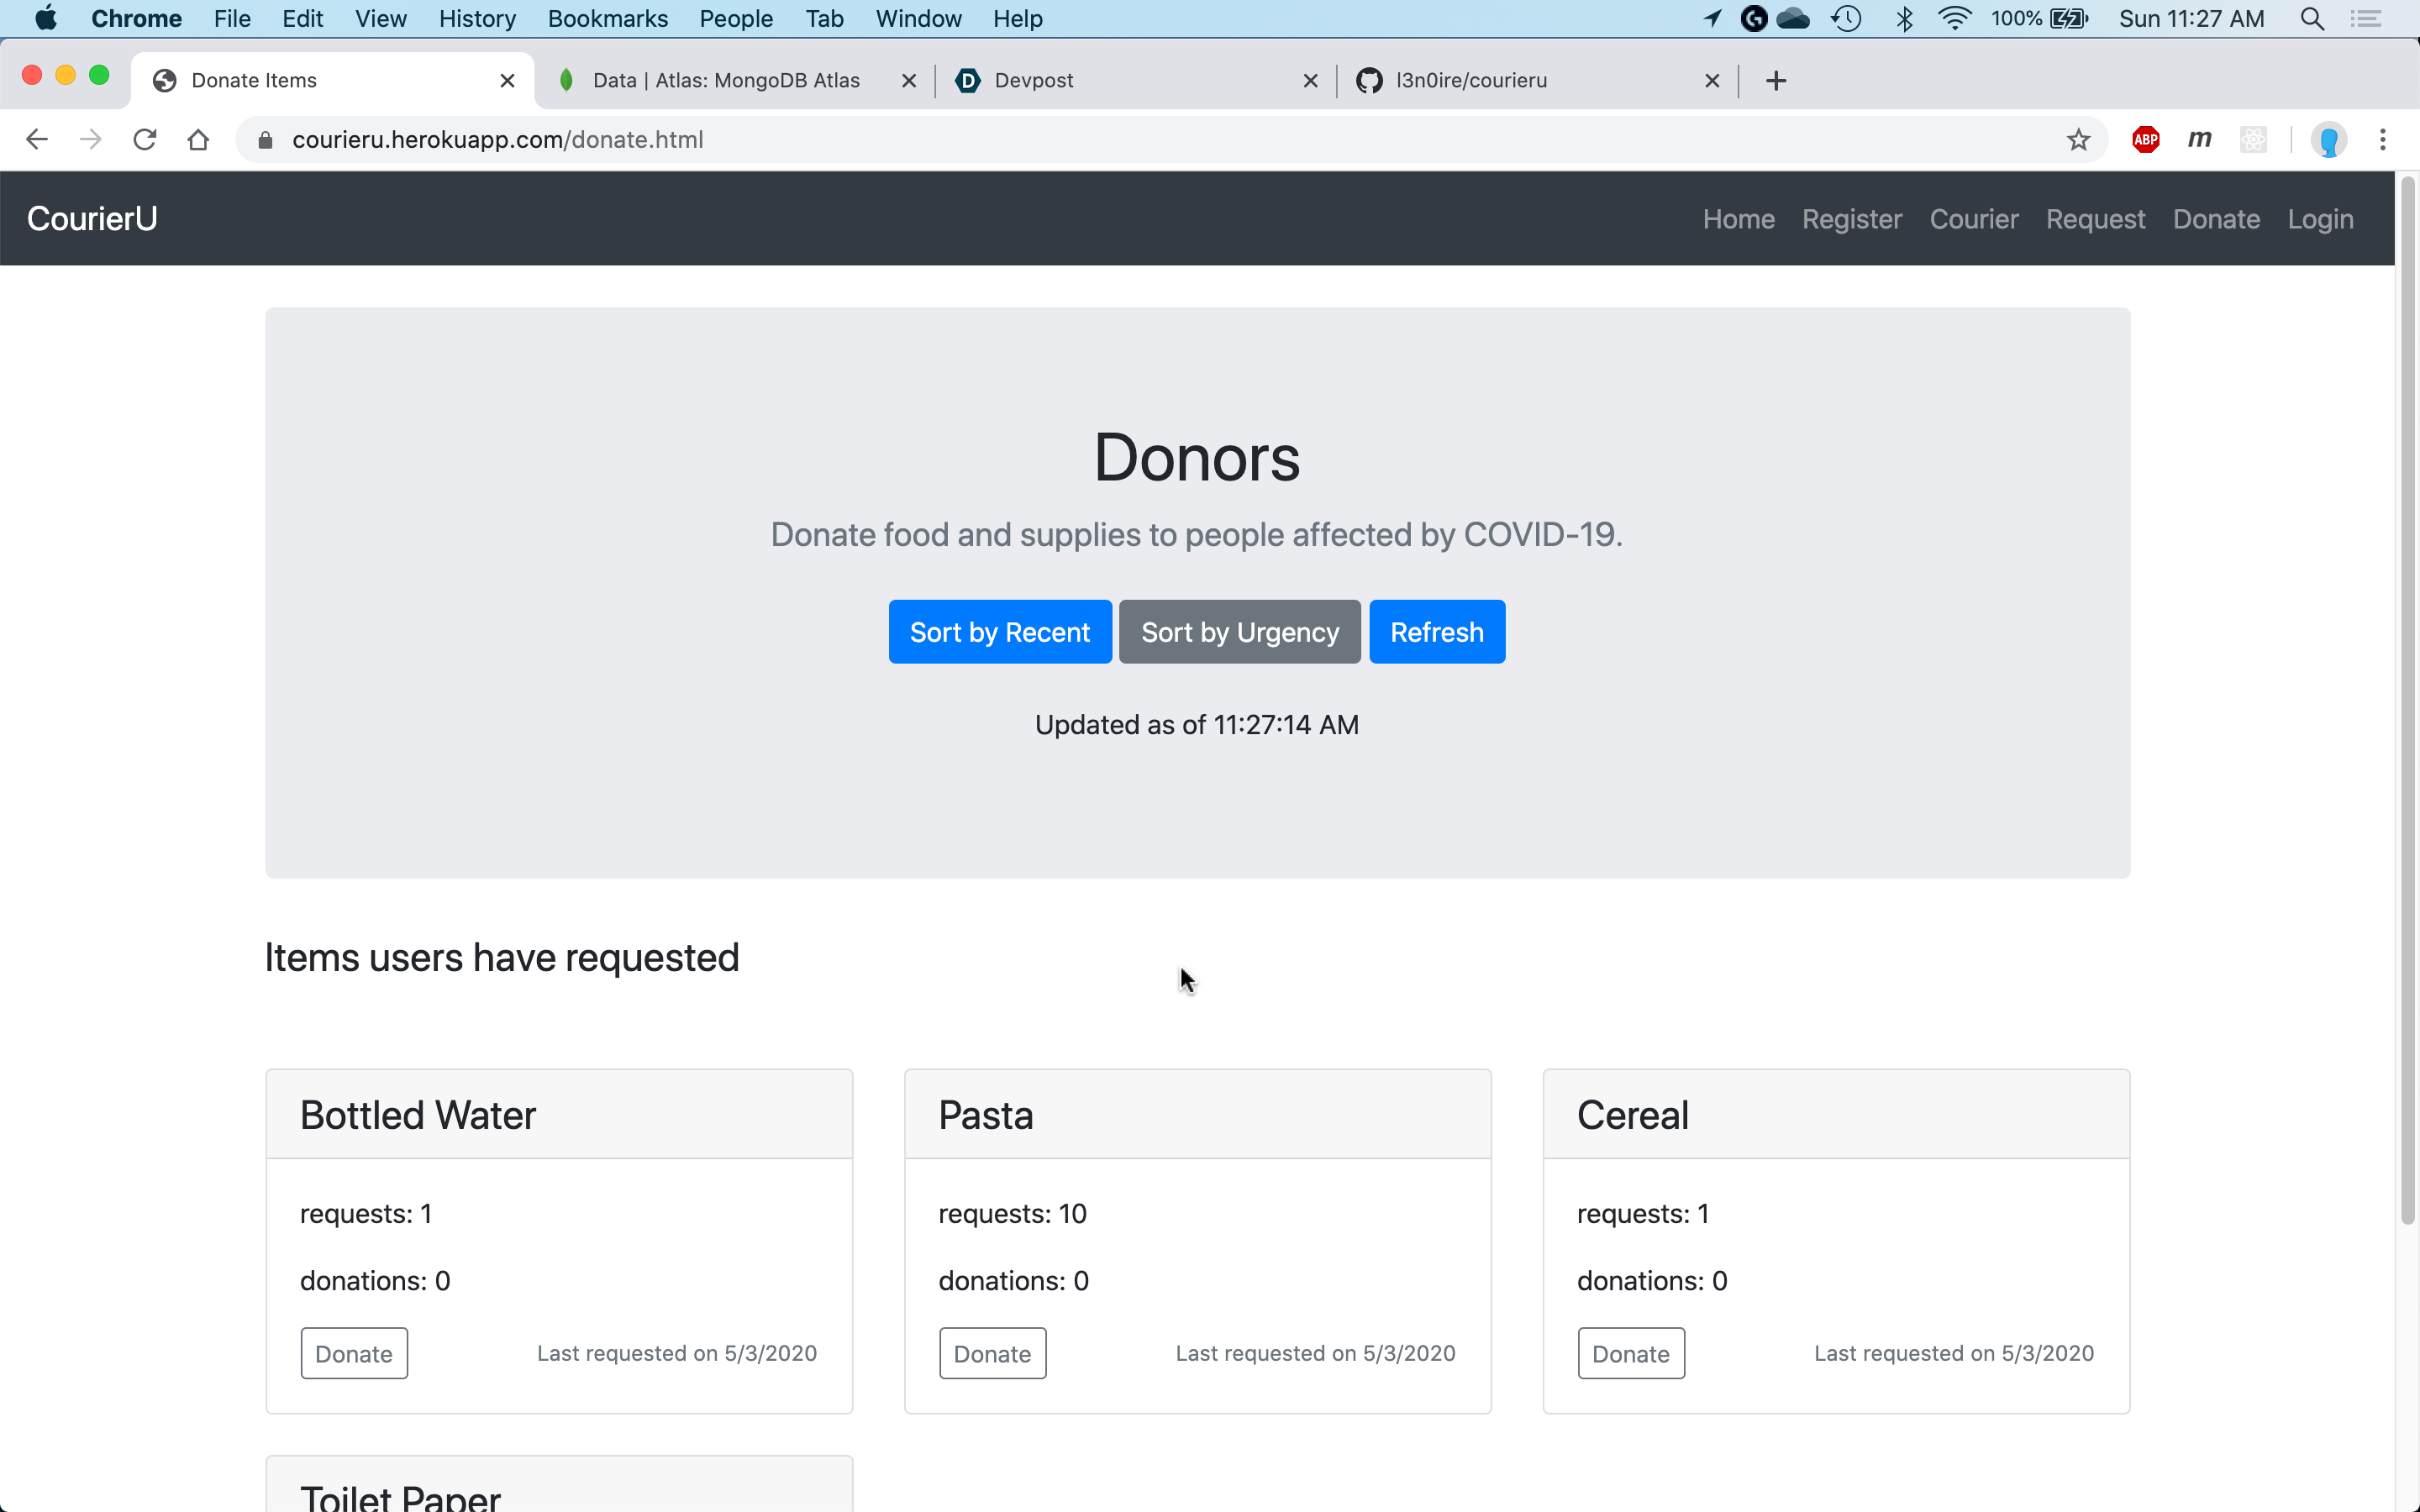2420x1512 pixels.
Task: Open the Chrome profile avatar icon
Action: 2328,140
